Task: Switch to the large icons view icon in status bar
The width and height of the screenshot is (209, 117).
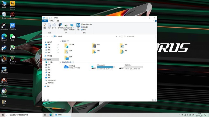Action: click(155, 100)
